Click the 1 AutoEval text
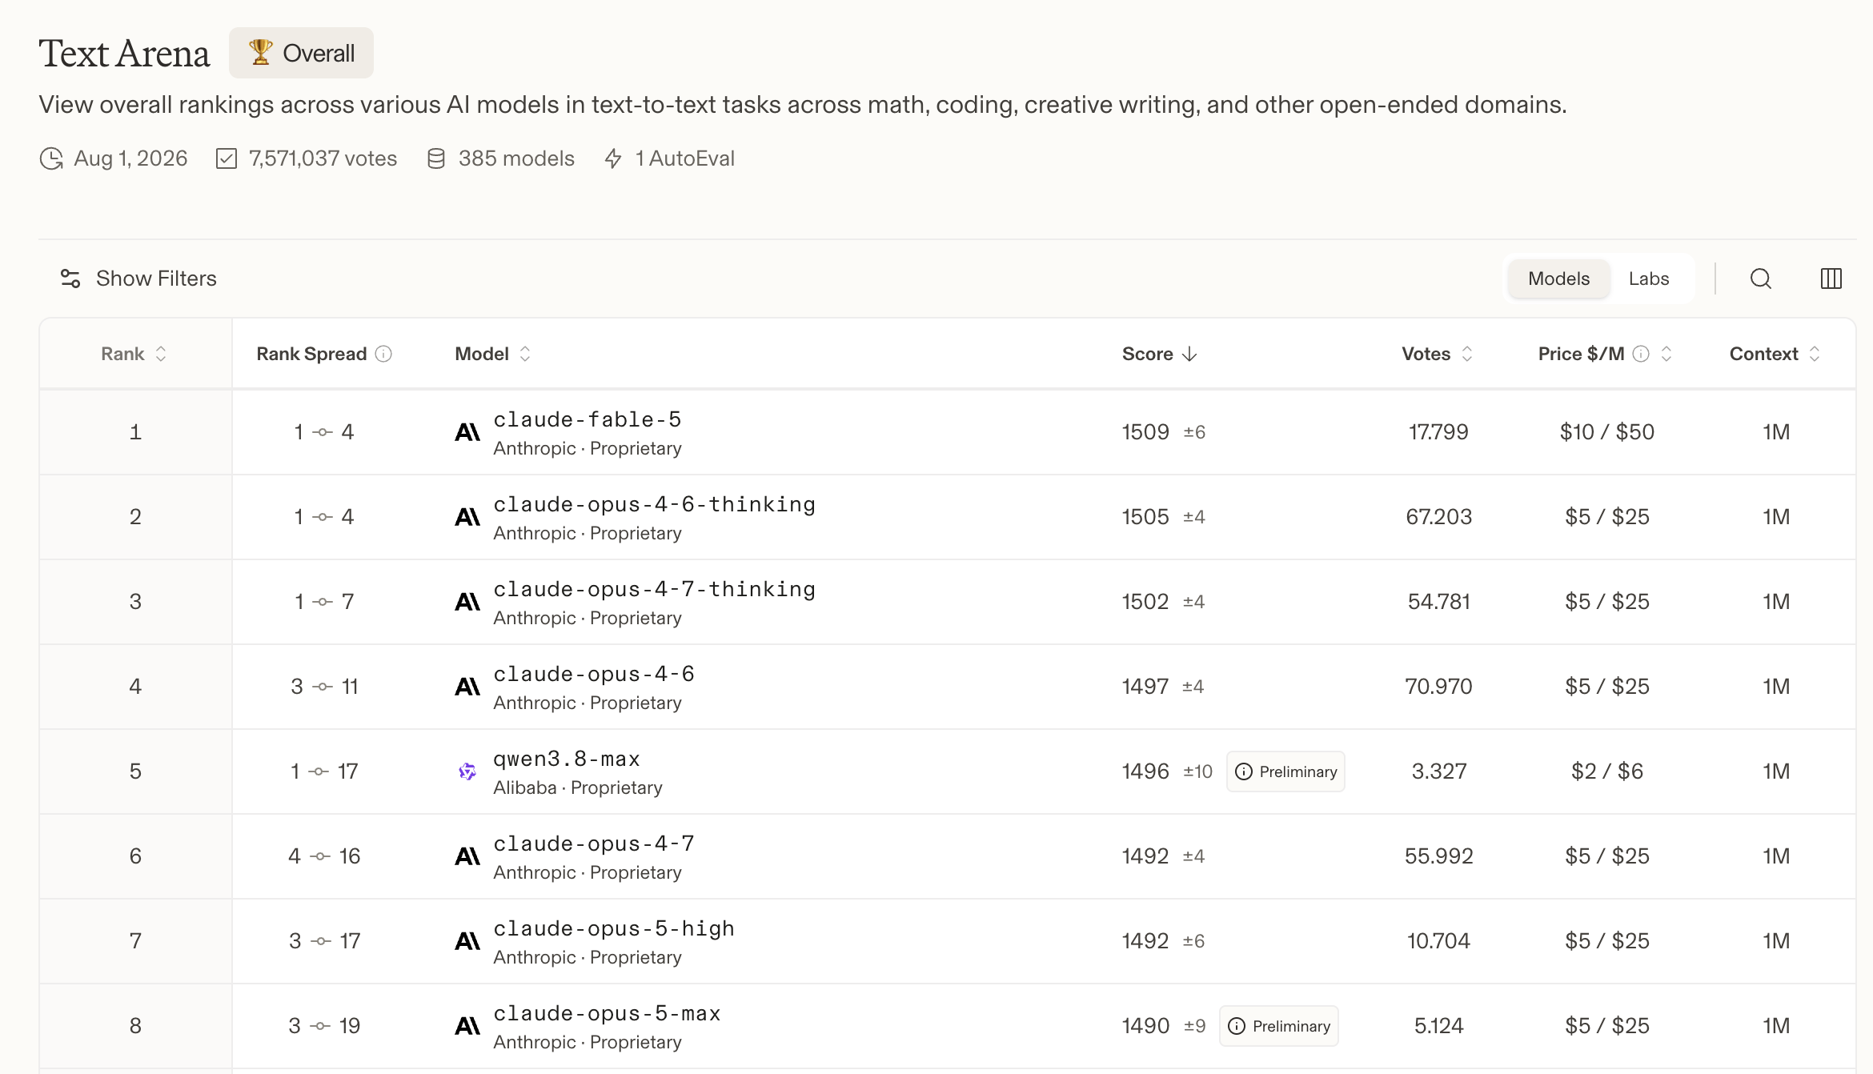 point(685,158)
